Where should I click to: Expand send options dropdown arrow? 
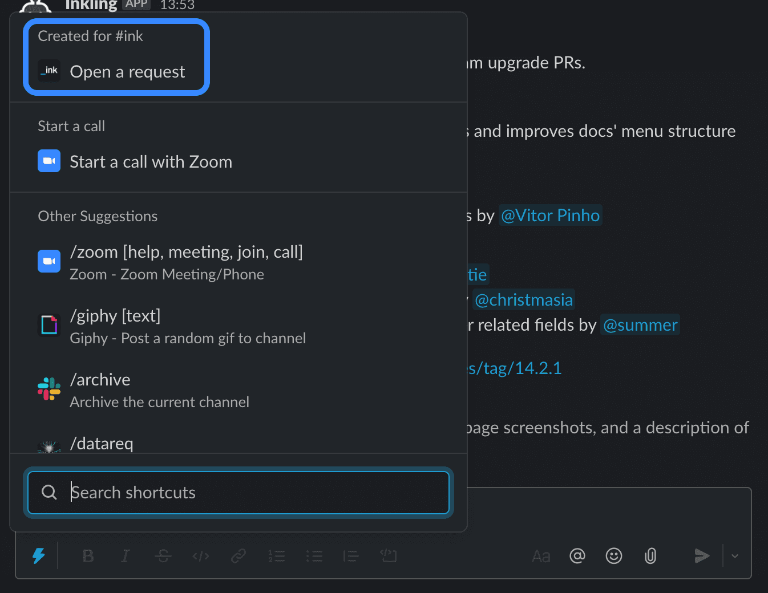click(735, 556)
